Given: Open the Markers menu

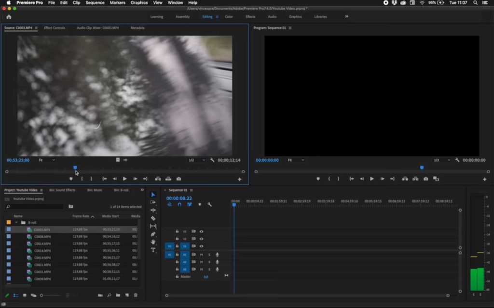Looking at the screenshot, I should tap(118, 2).
